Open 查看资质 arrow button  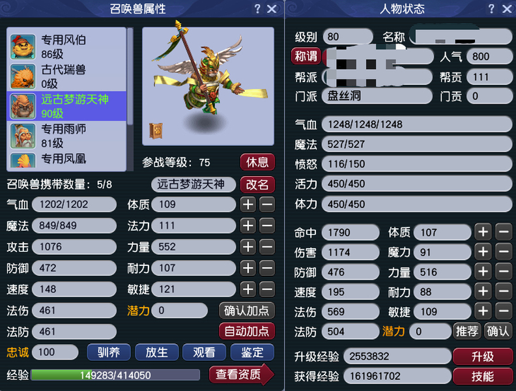tap(241, 374)
